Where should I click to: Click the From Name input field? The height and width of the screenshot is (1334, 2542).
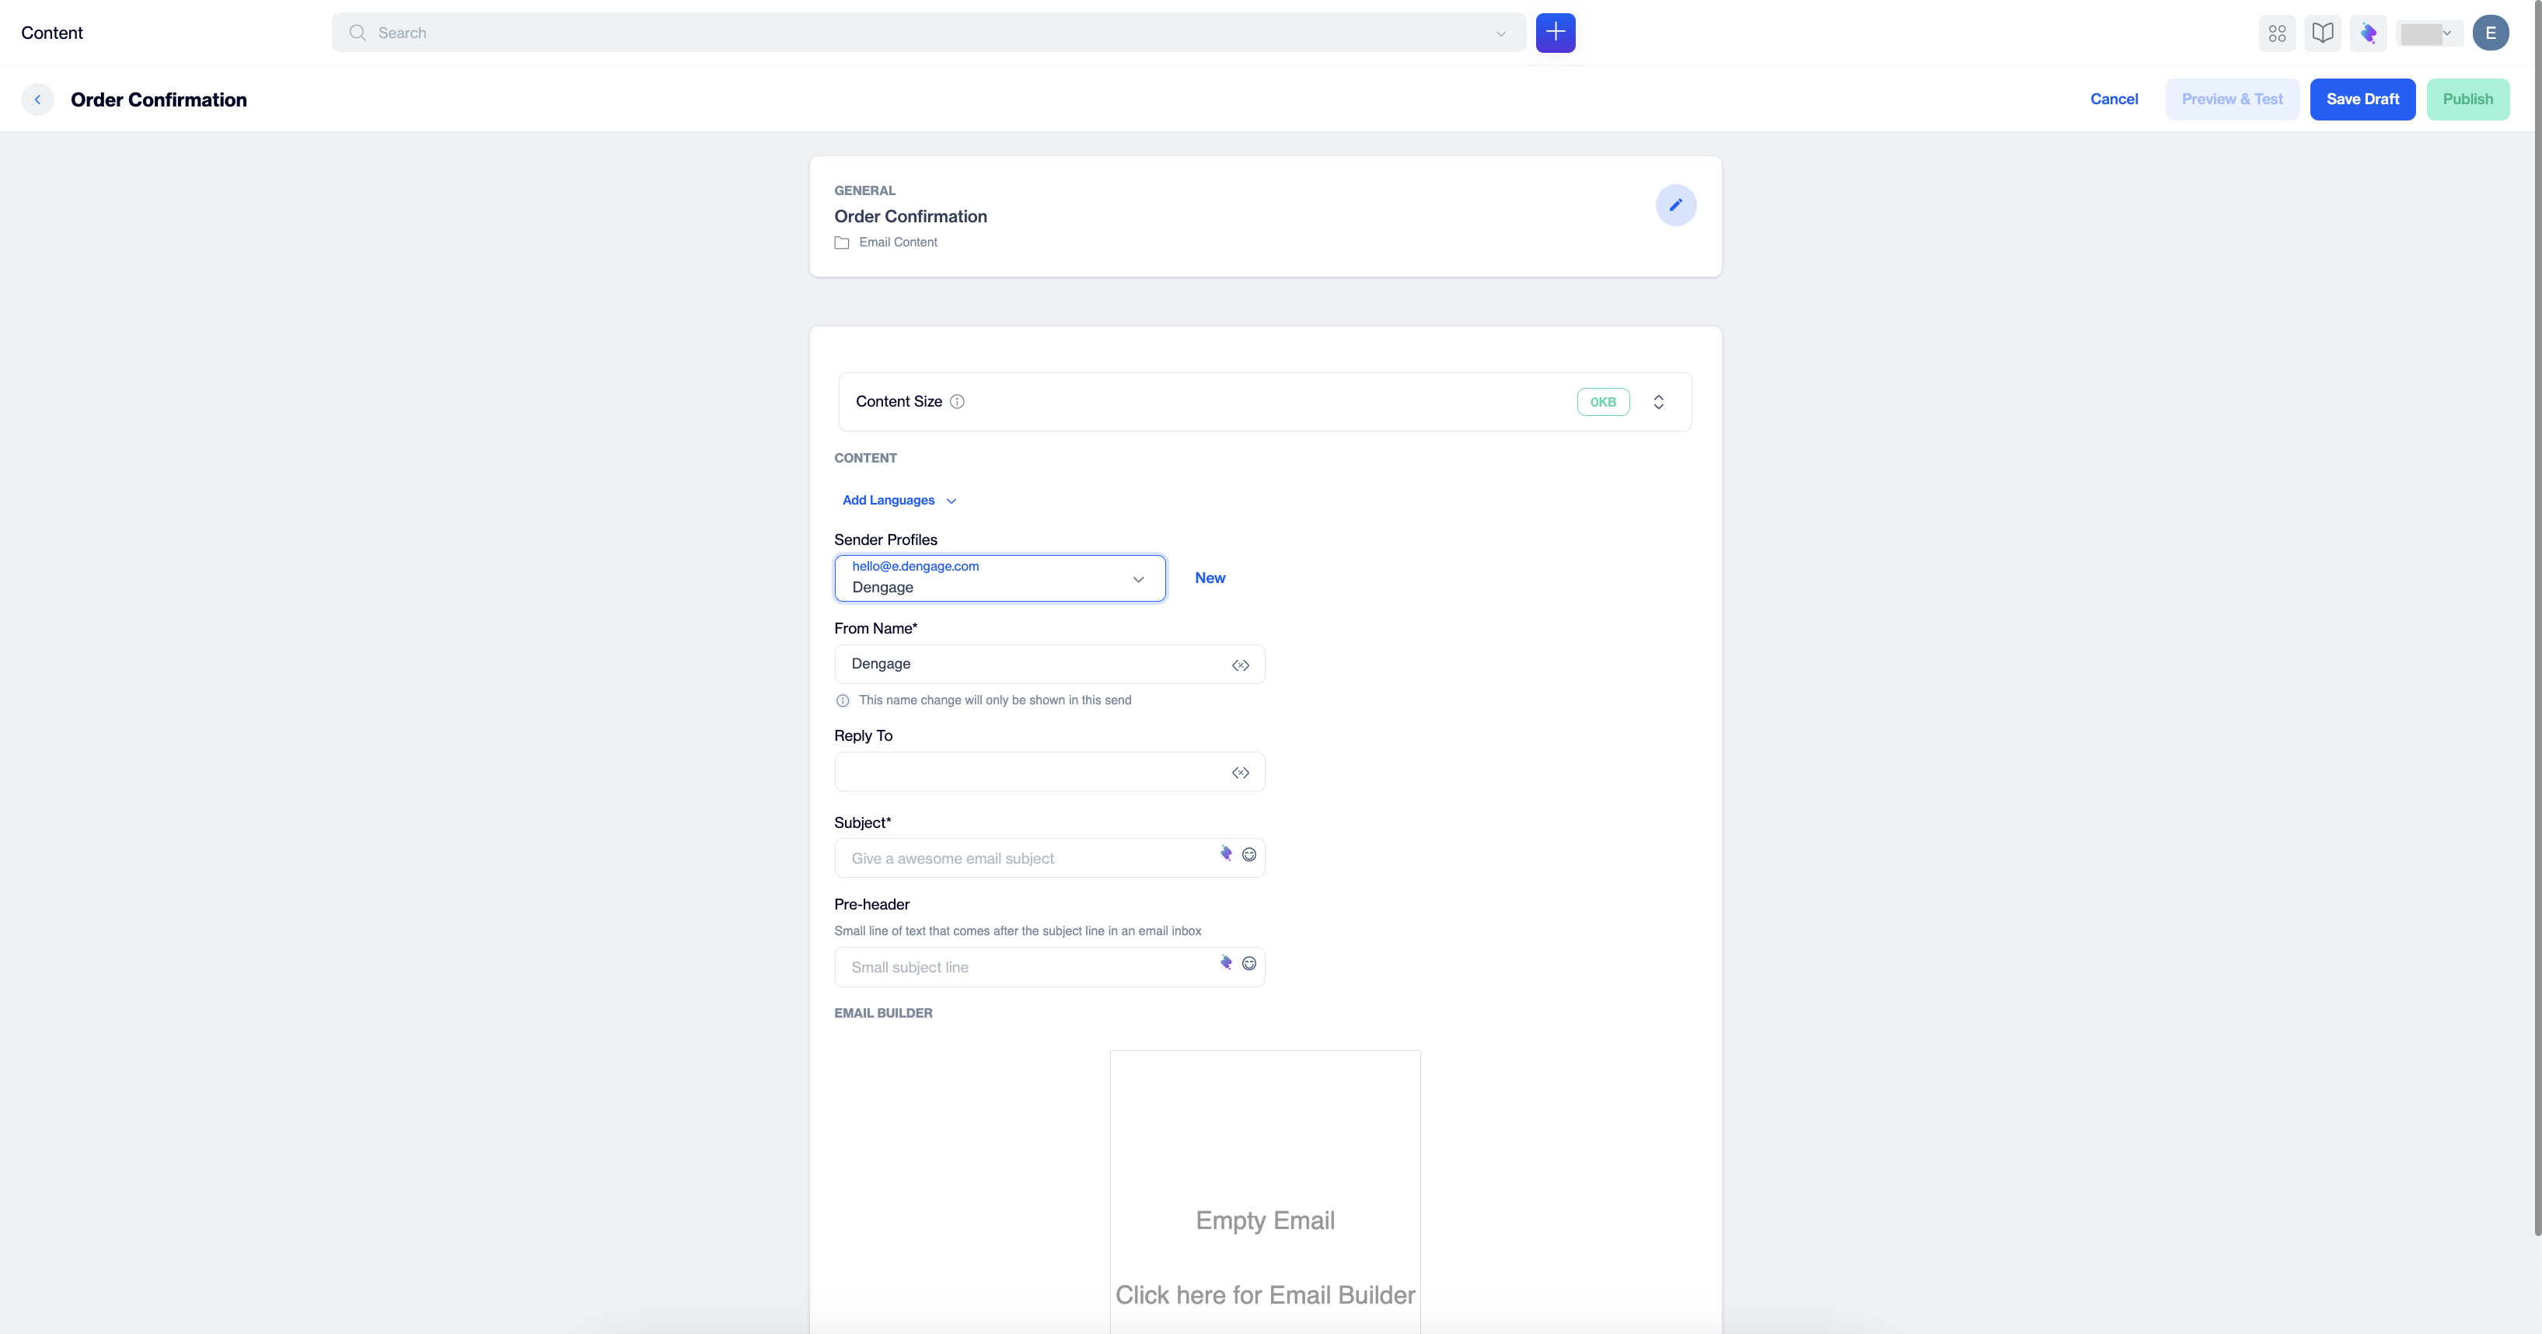pyautogui.click(x=1049, y=664)
